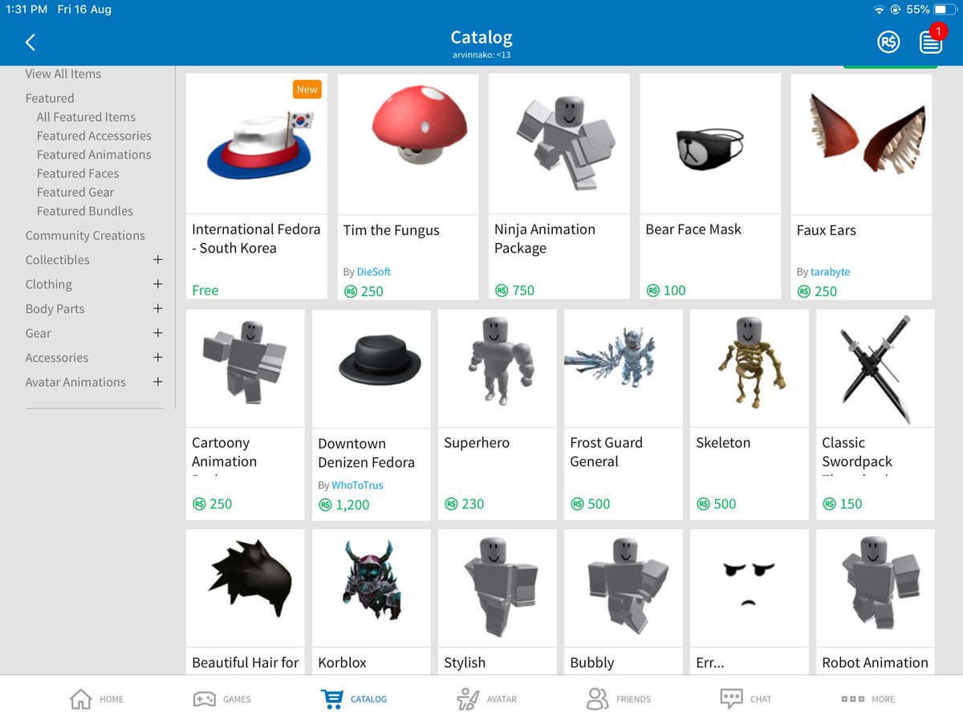Tap the 100 Robux price

(666, 290)
